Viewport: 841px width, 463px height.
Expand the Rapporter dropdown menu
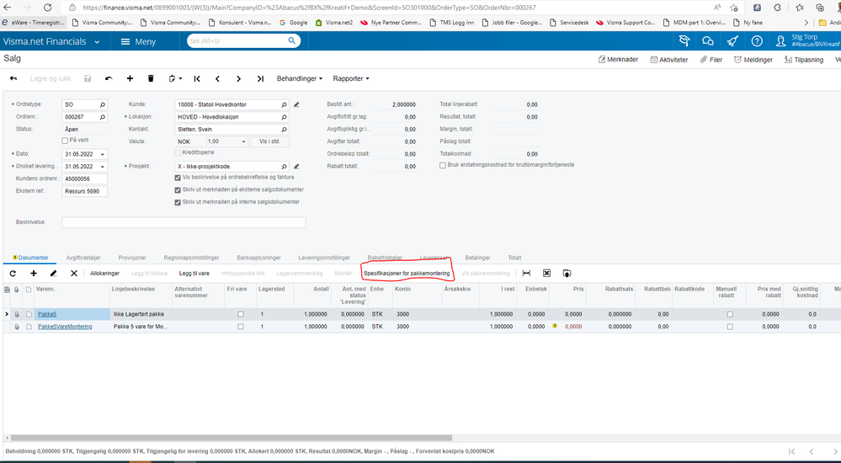(x=351, y=78)
